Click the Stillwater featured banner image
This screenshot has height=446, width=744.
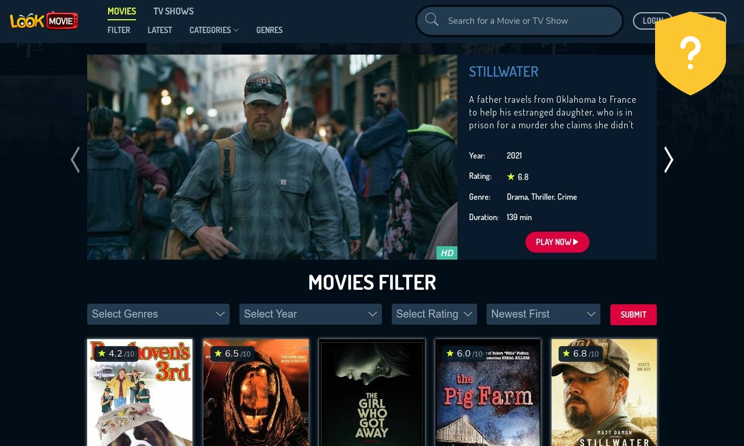tap(272, 157)
